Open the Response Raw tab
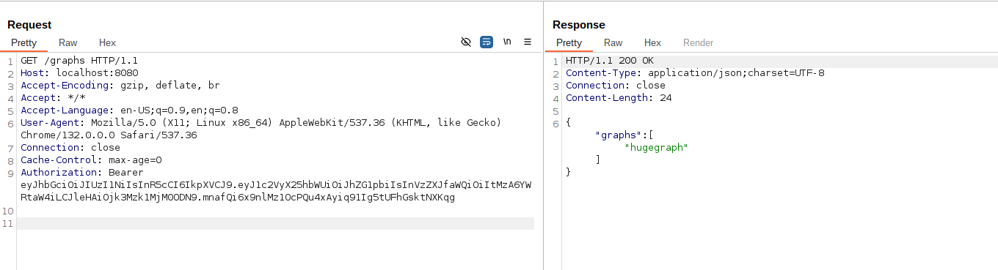Image resolution: width=998 pixels, height=270 pixels. point(613,42)
